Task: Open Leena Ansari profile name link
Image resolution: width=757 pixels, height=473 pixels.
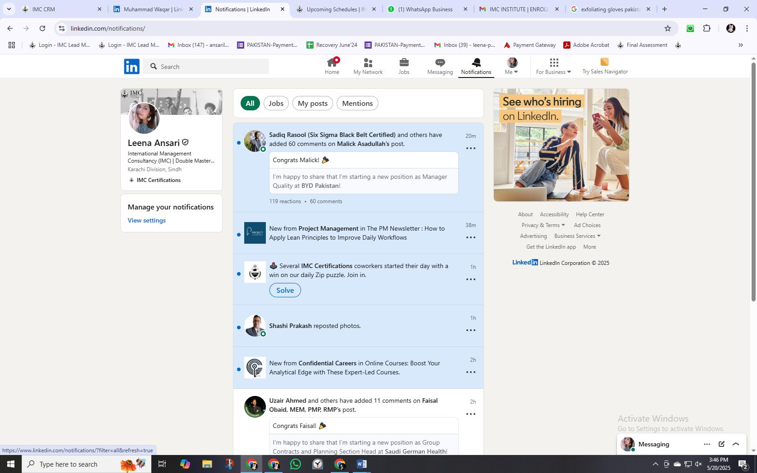Action: [x=154, y=143]
